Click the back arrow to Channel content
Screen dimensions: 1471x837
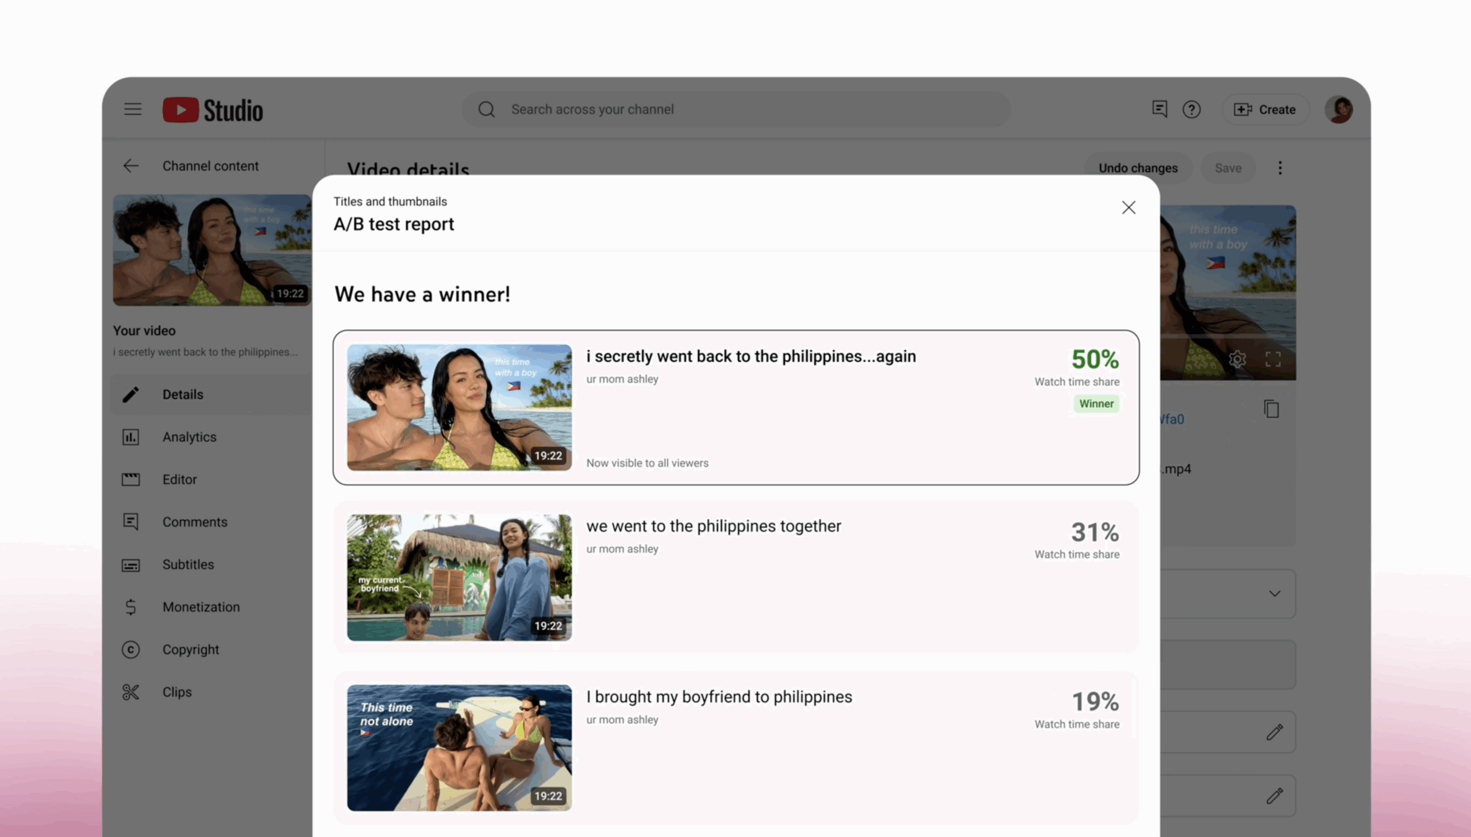131,166
